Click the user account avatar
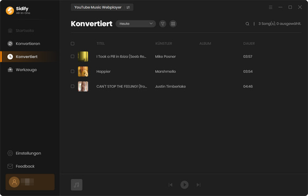308x196 pixels. tap(14, 182)
